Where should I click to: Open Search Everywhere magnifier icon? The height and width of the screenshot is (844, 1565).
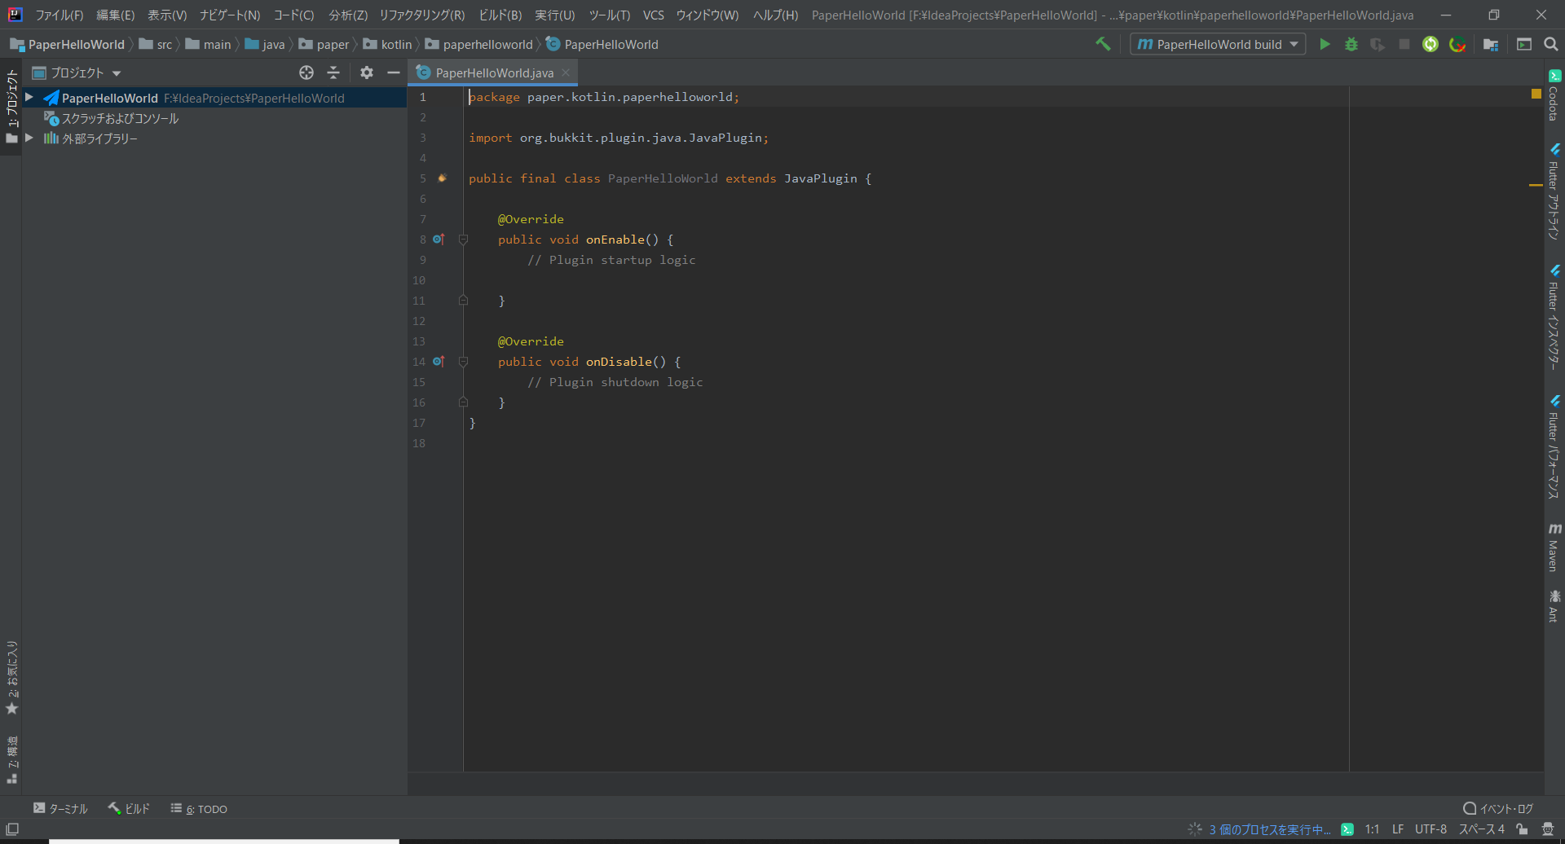pos(1551,44)
